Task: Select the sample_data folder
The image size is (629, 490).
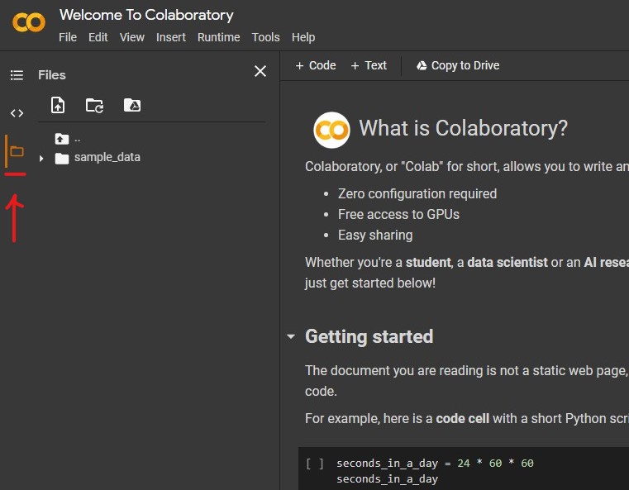Action: click(107, 157)
